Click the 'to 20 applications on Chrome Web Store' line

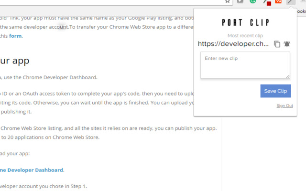(x=50, y=138)
